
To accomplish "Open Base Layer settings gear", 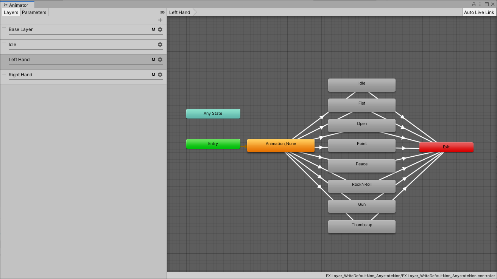I will click(x=160, y=29).
